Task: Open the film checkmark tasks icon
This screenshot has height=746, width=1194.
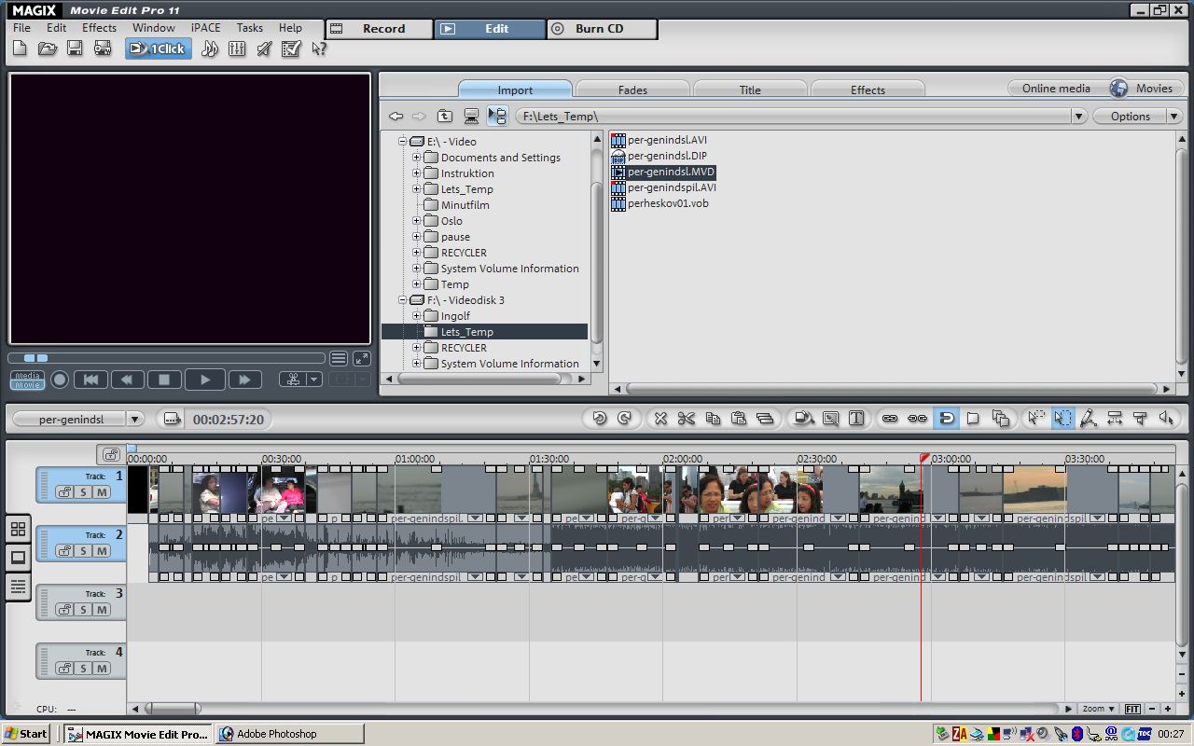Action: [x=291, y=48]
